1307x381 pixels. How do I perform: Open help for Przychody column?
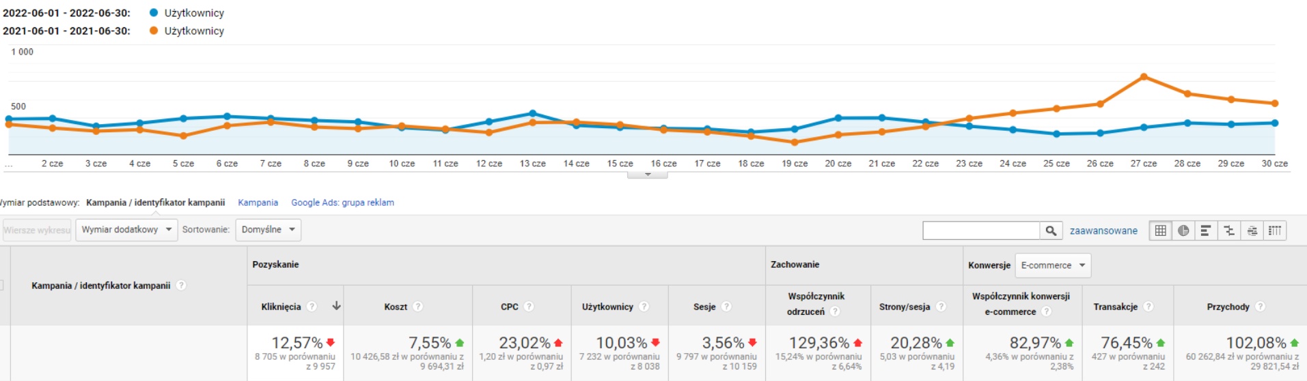[1260, 307]
